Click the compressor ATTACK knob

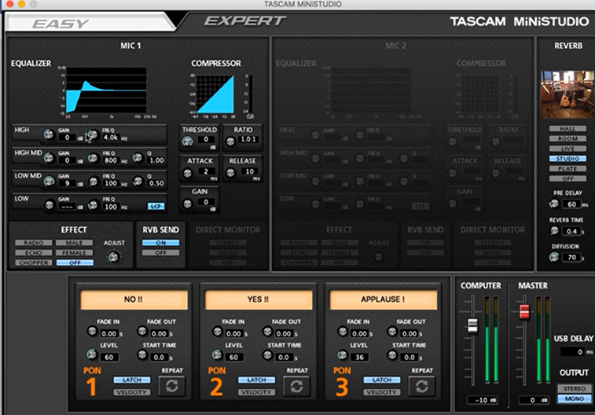coord(187,174)
